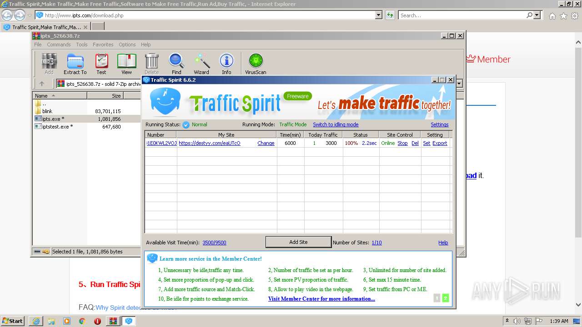Click the Add Site button

tap(298, 242)
